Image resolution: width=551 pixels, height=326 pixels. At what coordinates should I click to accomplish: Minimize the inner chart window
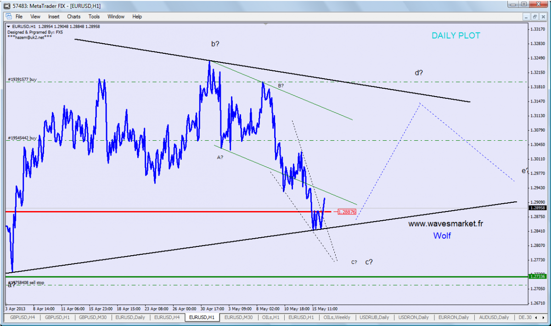tap(527, 16)
